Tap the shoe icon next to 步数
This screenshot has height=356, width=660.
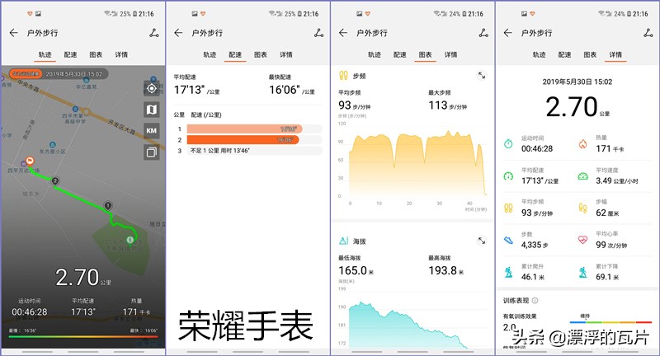click(x=508, y=240)
